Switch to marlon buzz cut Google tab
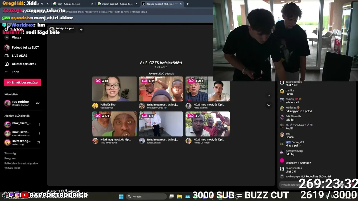The width and height of the screenshot is (358, 201). pyautogui.click(x=117, y=4)
